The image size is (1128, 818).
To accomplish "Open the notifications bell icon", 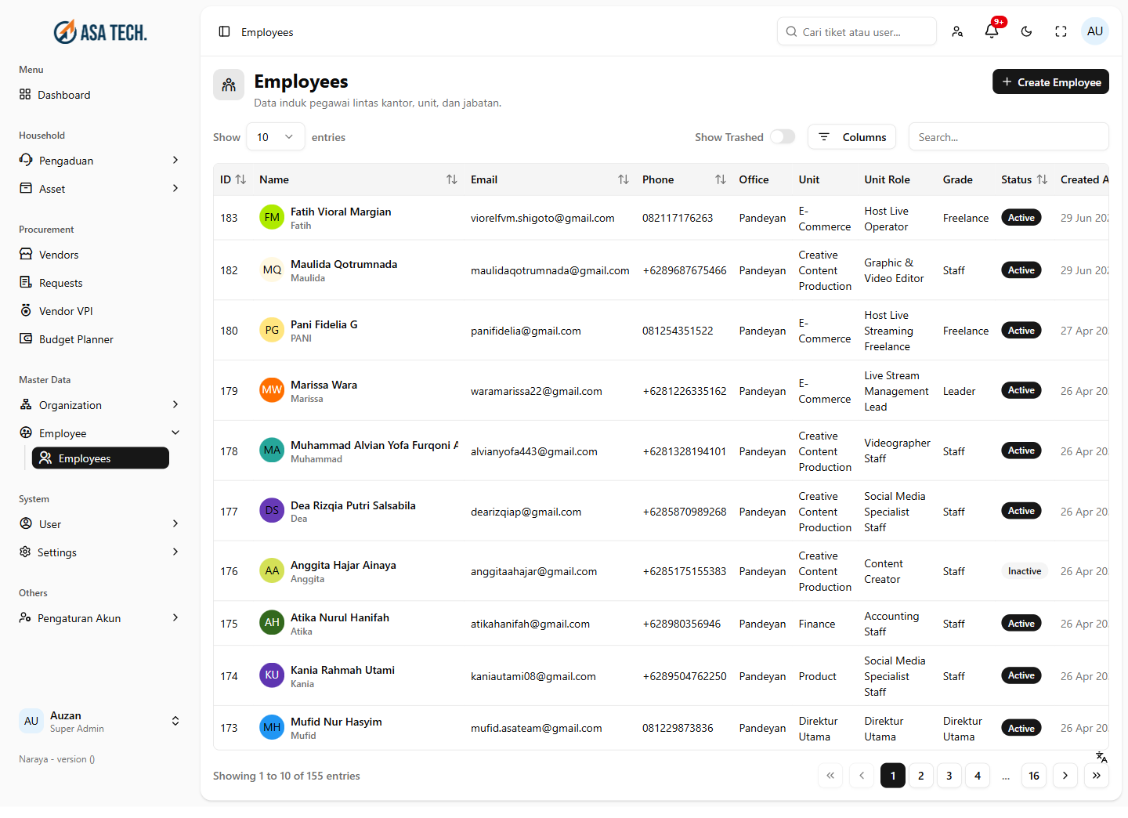I will tap(992, 31).
